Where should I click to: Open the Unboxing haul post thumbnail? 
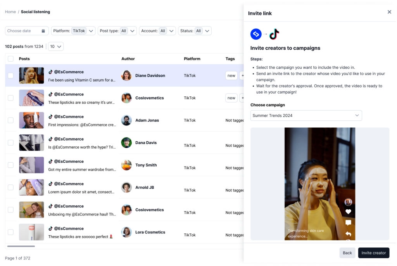(31, 210)
